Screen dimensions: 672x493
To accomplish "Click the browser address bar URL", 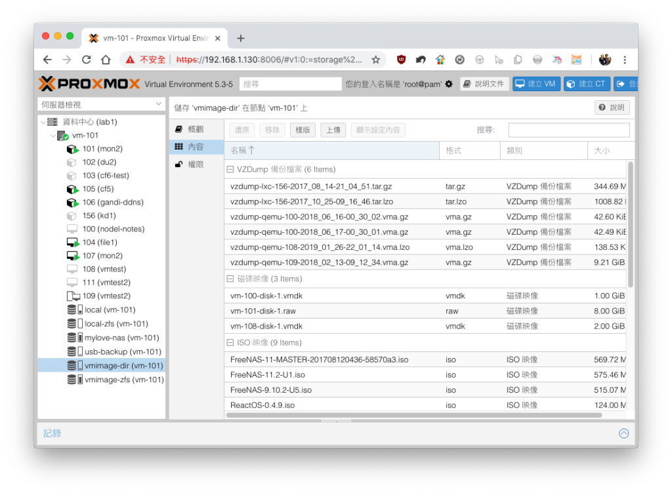I will tap(269, 60).
